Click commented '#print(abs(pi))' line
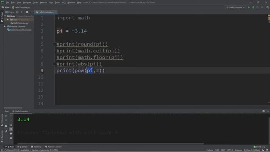The image size is (270, 152). click(79, 64)
